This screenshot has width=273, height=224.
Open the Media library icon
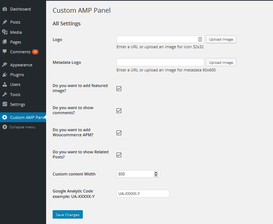pos(5,32)
